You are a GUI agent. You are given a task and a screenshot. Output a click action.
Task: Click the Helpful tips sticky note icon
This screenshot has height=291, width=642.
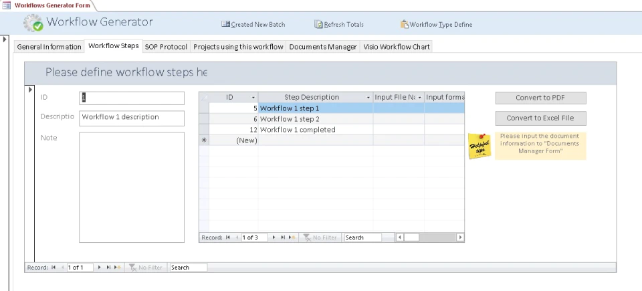[479, 146]
